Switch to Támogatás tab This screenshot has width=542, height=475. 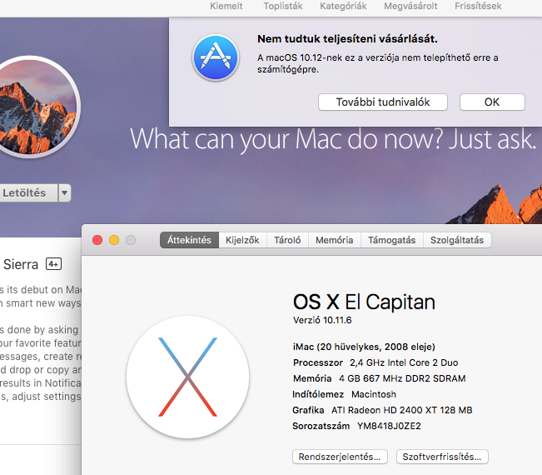pos(391,240)
